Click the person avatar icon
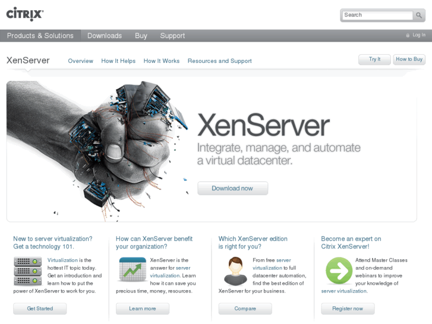432x324 pixels. (235, 271)
